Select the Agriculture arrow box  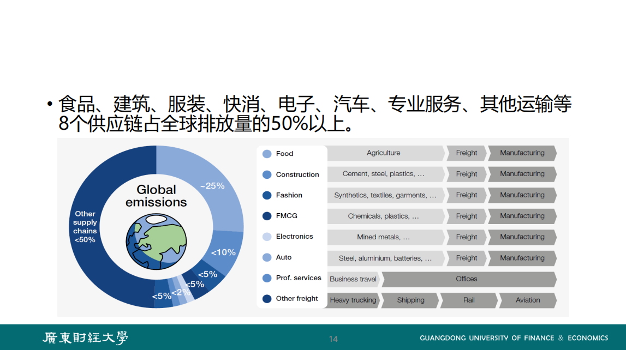[384, 153]
